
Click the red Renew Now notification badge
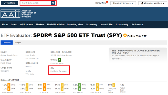click(107, 2)
